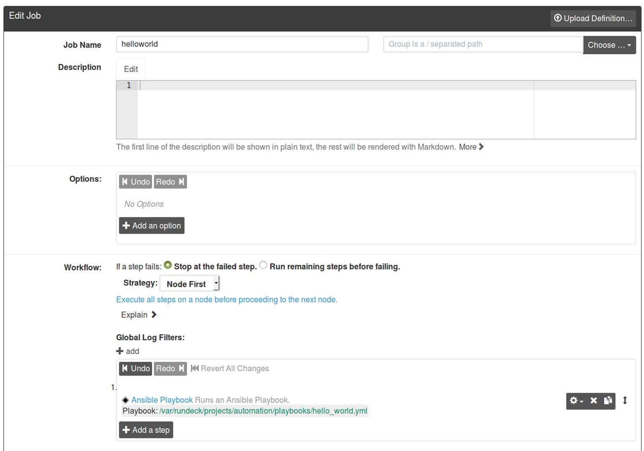Expand the Explain strategy section
644x451 pixels.
click(x=139, y=315)
